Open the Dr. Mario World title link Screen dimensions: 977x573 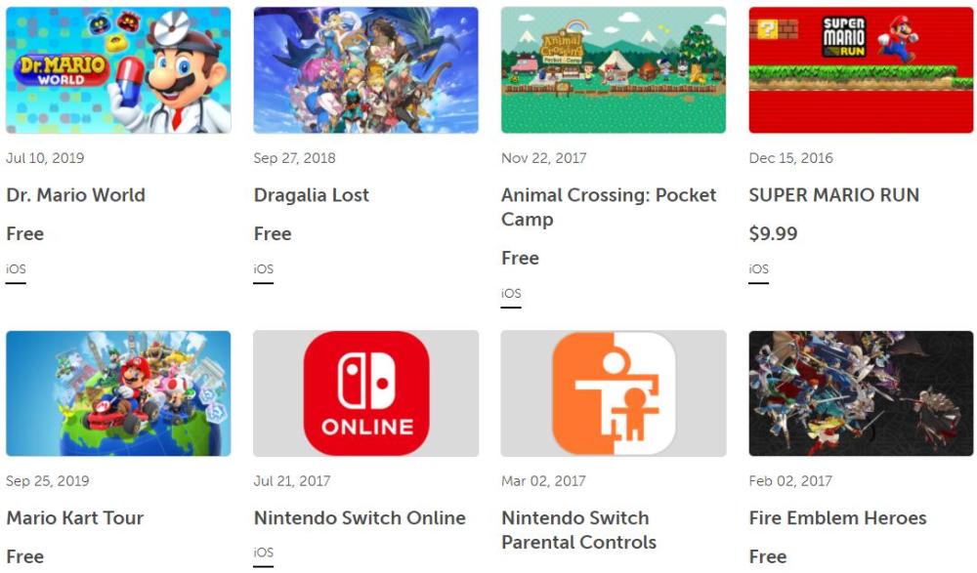pyautogui.click(x=75, y=195)
